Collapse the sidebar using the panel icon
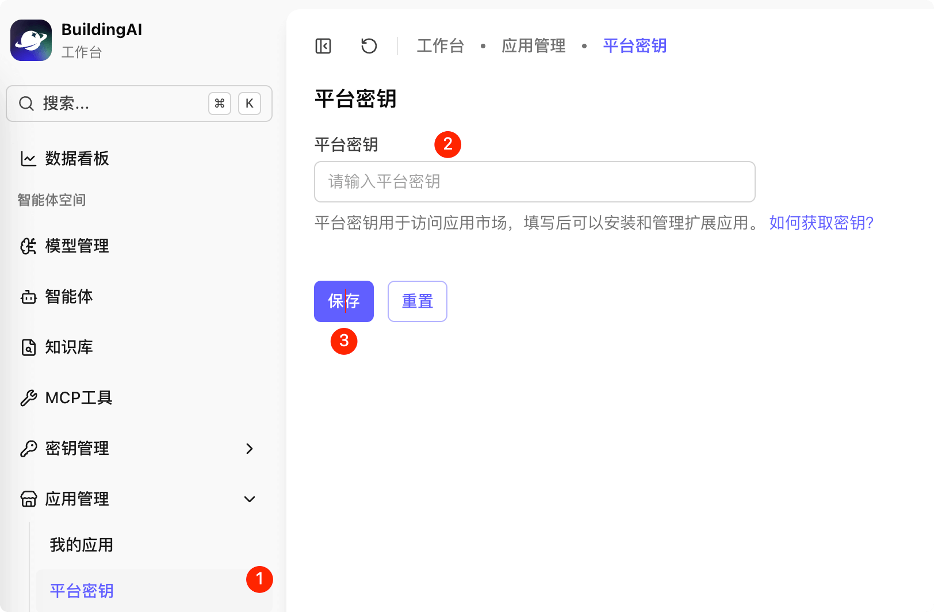 point(323,45)
